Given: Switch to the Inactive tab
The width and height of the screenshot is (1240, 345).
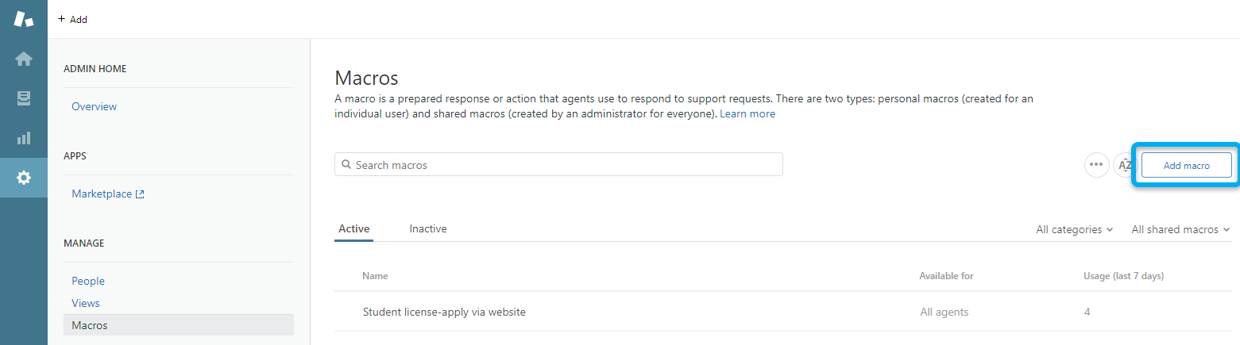Looking at the screenshot, I should coord(428,228).
